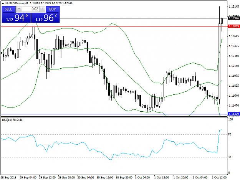
Task: Click the 1.12645 price scale value
Action: click(x=234, y=36)
